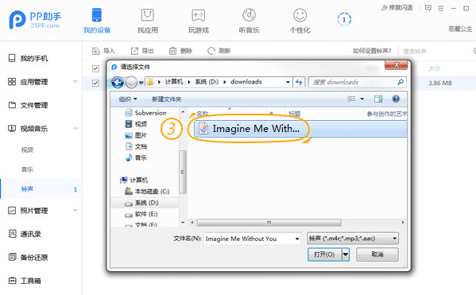Select 本地磁盘 (C:) in the tree
This screenshot has height=295, width=476.
click(x=148, y=192)
